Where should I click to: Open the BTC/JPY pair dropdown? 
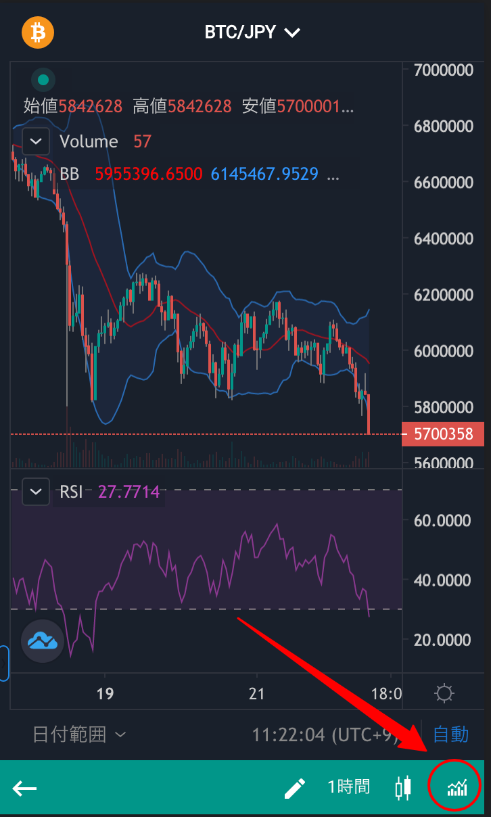[252, 32]
